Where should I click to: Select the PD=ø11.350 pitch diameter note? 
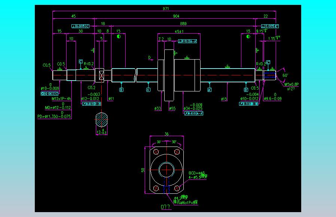54,117
